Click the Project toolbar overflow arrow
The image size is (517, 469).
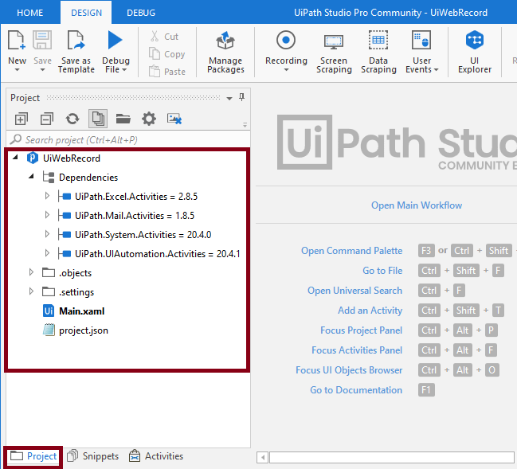click(x=245, y=124)
